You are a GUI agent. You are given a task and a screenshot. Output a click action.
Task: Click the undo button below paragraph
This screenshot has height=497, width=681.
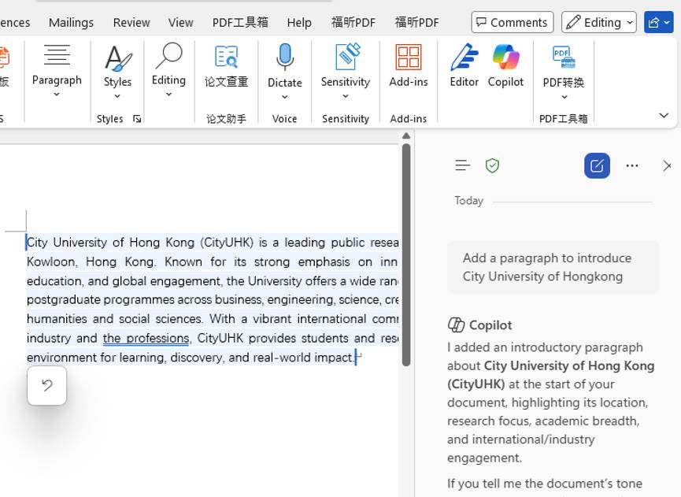47,385
